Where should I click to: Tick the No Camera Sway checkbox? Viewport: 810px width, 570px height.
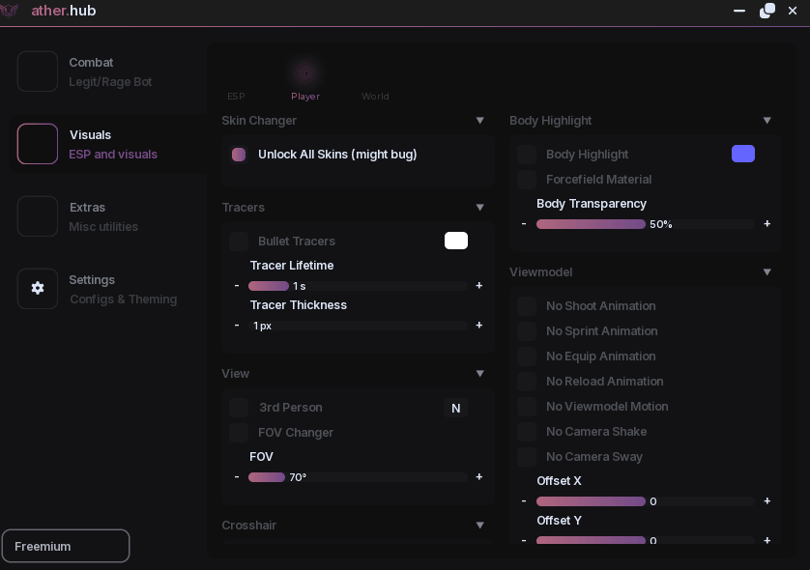(527, 457)
